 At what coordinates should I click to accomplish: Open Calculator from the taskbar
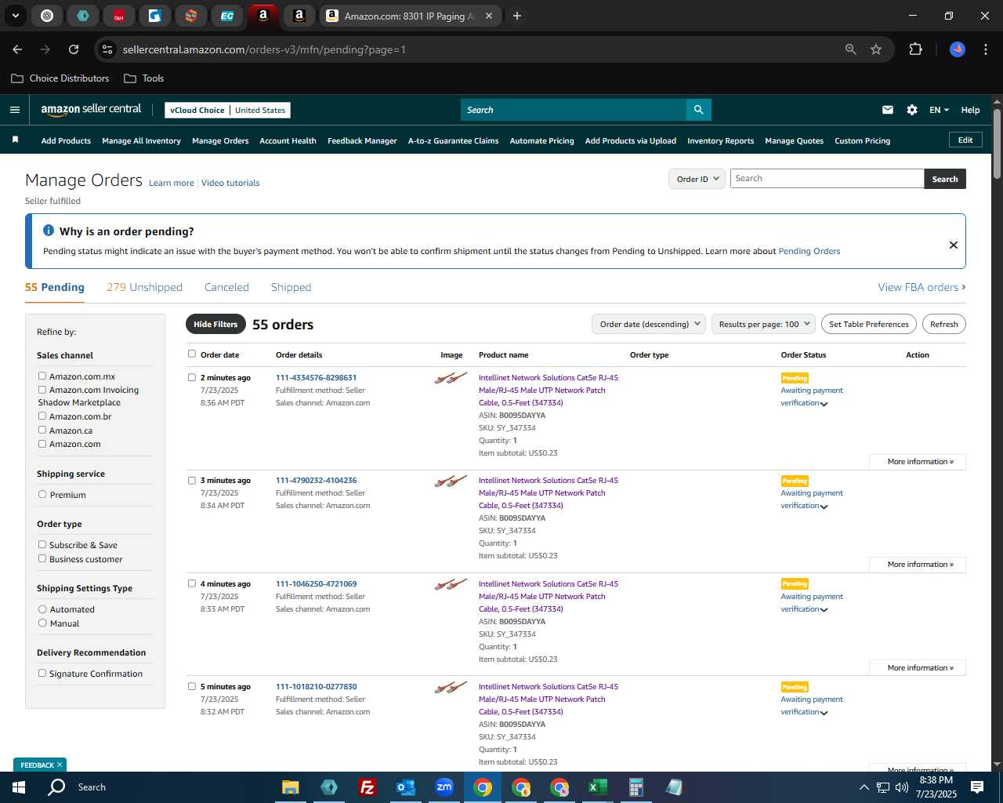[x=635, y=787]
